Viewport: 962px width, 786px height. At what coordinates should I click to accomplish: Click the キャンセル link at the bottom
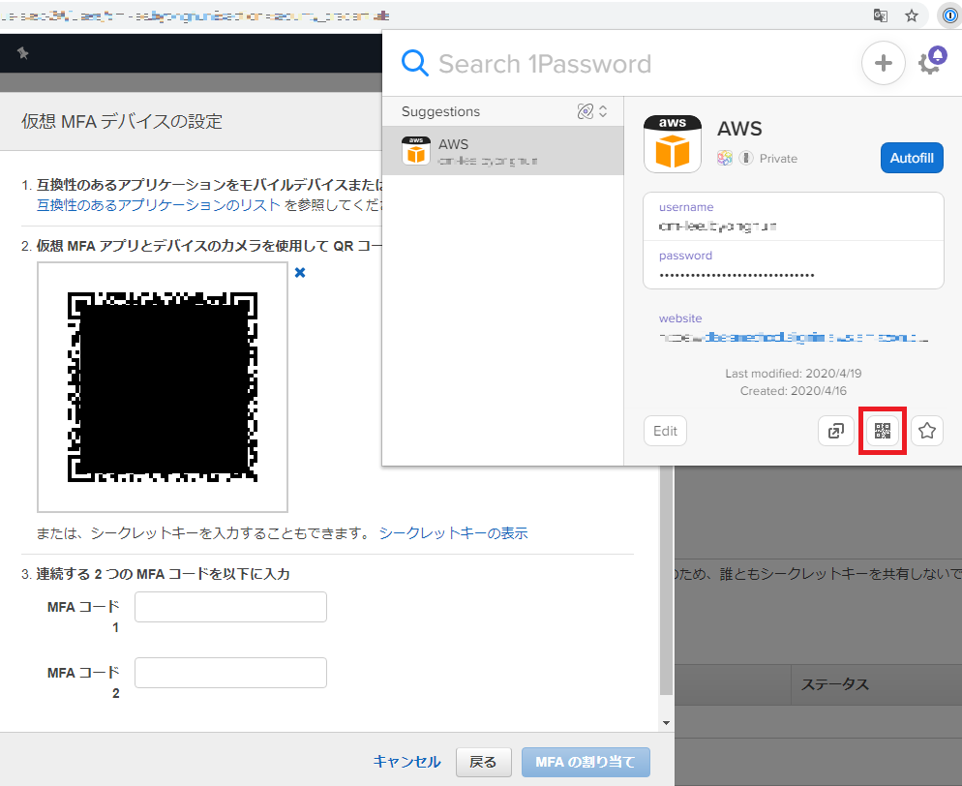[x=406, y=762]
